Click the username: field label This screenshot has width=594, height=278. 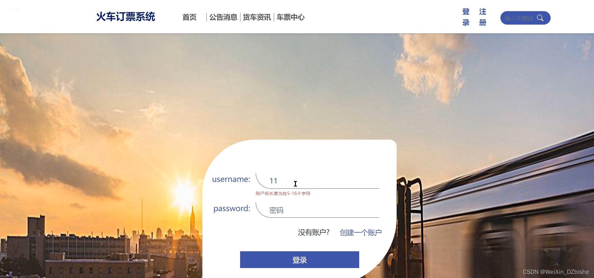click(231, 179)
